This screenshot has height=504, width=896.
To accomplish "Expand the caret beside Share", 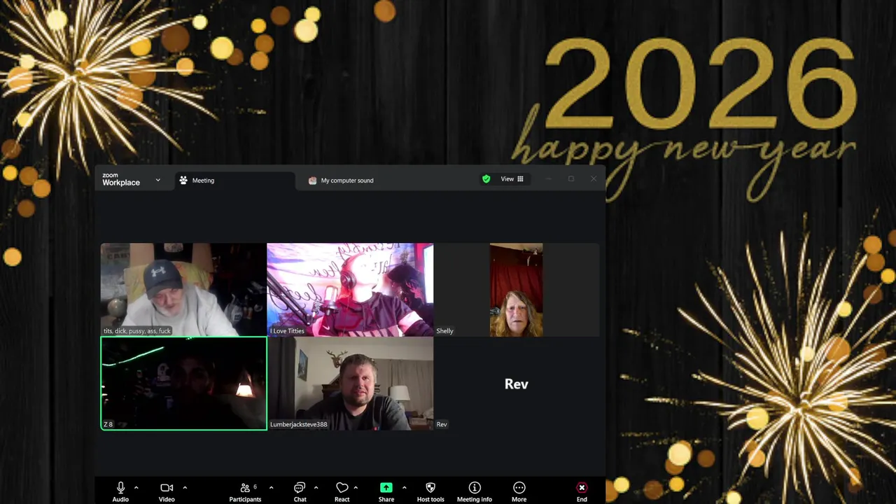I will point(404,488).
